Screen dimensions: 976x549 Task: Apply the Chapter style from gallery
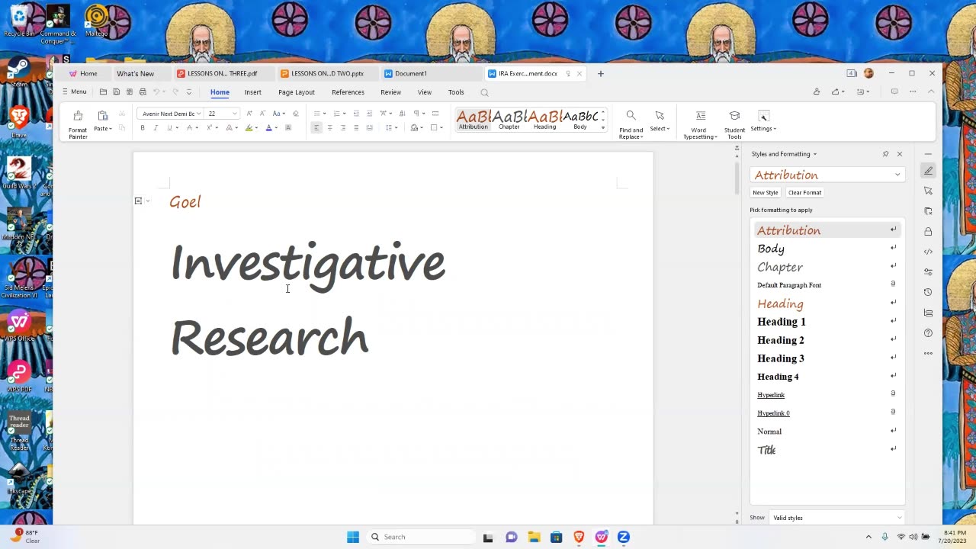(x=509, y=120)
